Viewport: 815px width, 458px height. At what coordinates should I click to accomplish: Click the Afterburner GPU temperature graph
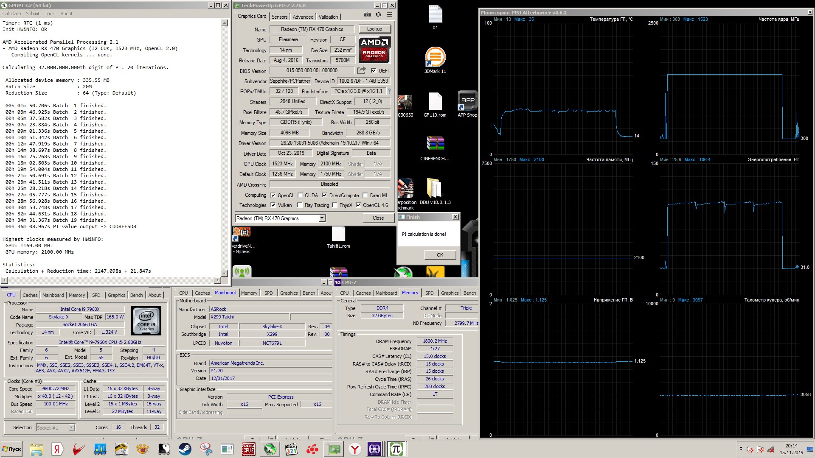click(563, 88)
